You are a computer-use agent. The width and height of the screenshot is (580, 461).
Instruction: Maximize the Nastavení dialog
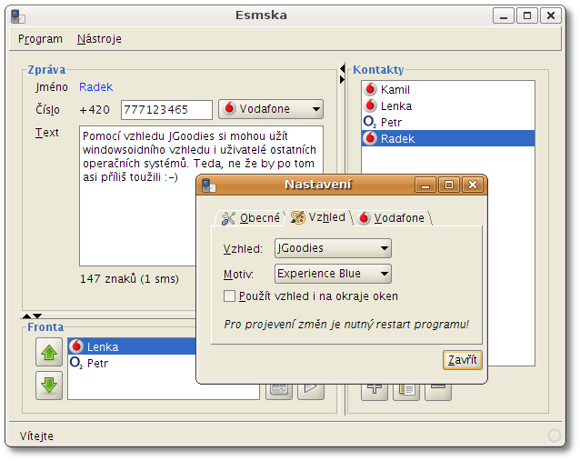tap(449, 185)
